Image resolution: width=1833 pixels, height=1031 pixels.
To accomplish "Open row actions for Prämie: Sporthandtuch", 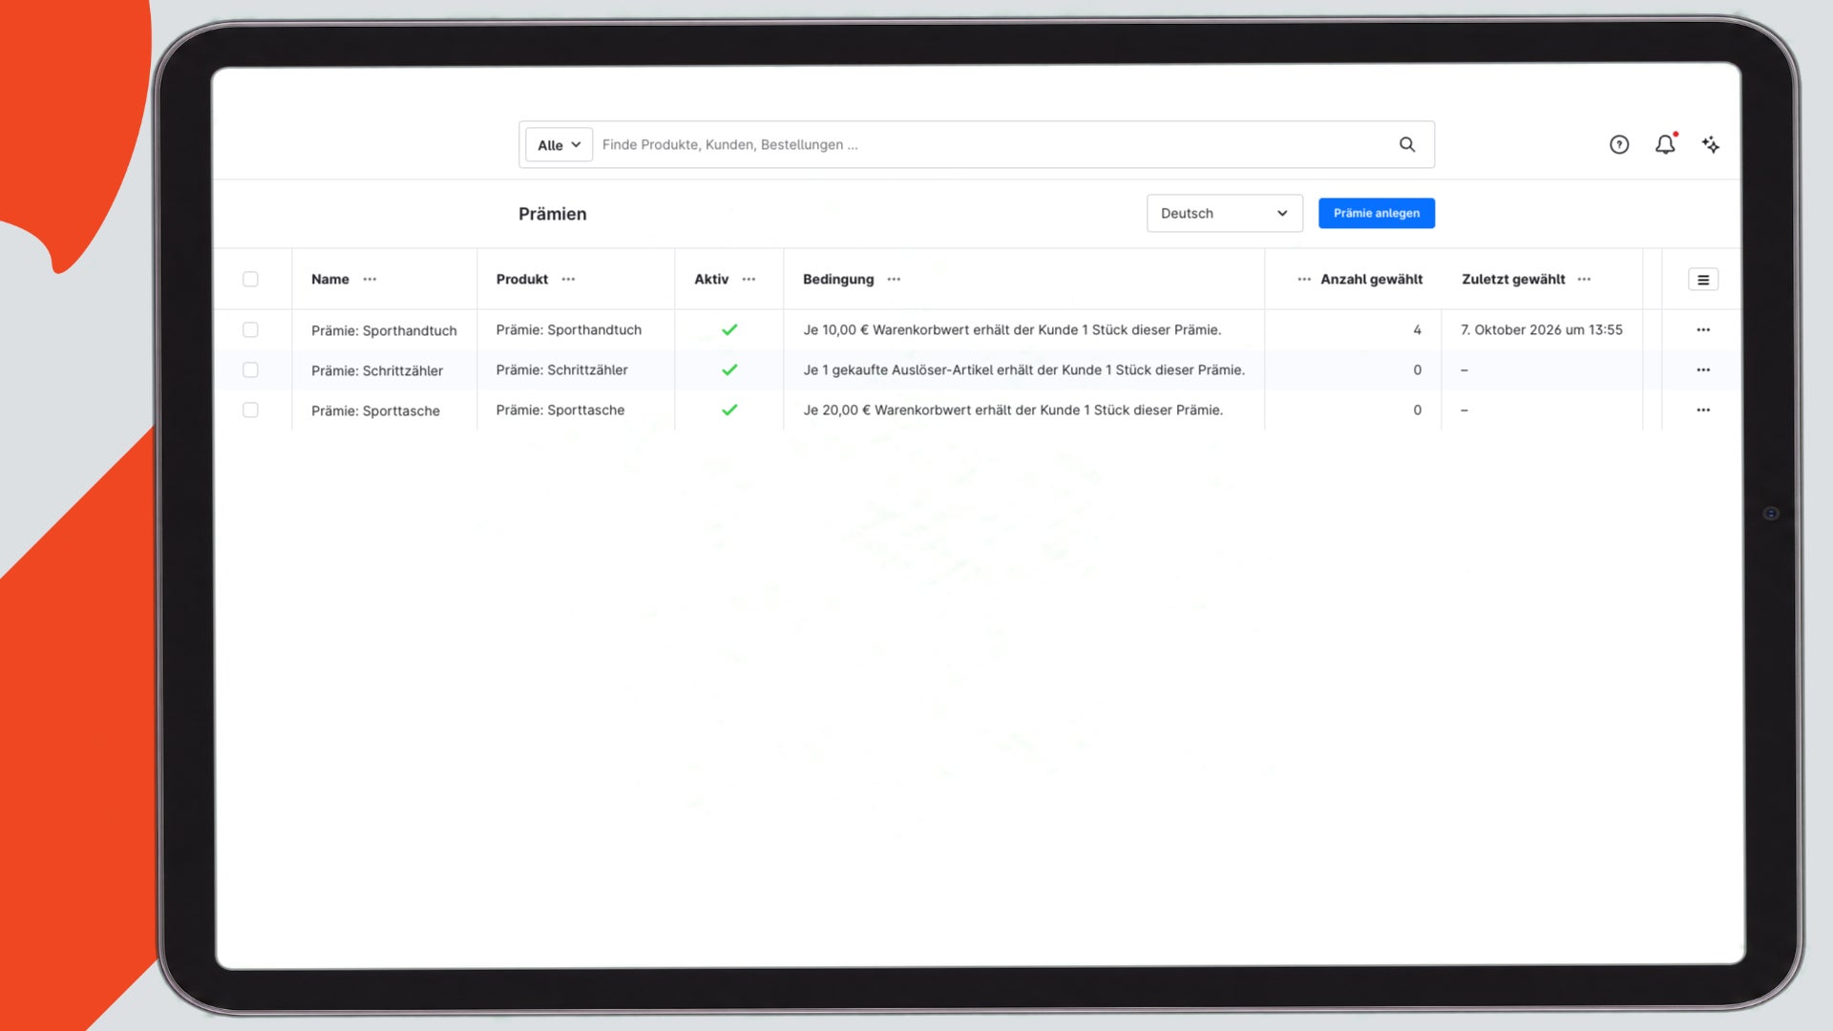I will [x=1703, y=330].
